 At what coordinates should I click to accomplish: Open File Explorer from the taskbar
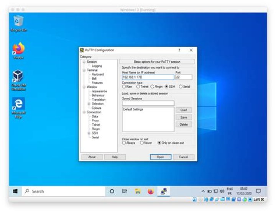click(x=138, y=191)
